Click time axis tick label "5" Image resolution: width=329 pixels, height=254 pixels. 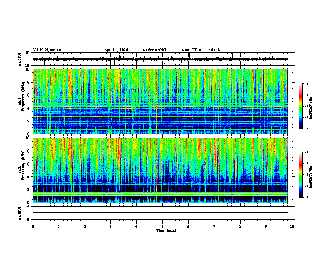coord(162,227)
